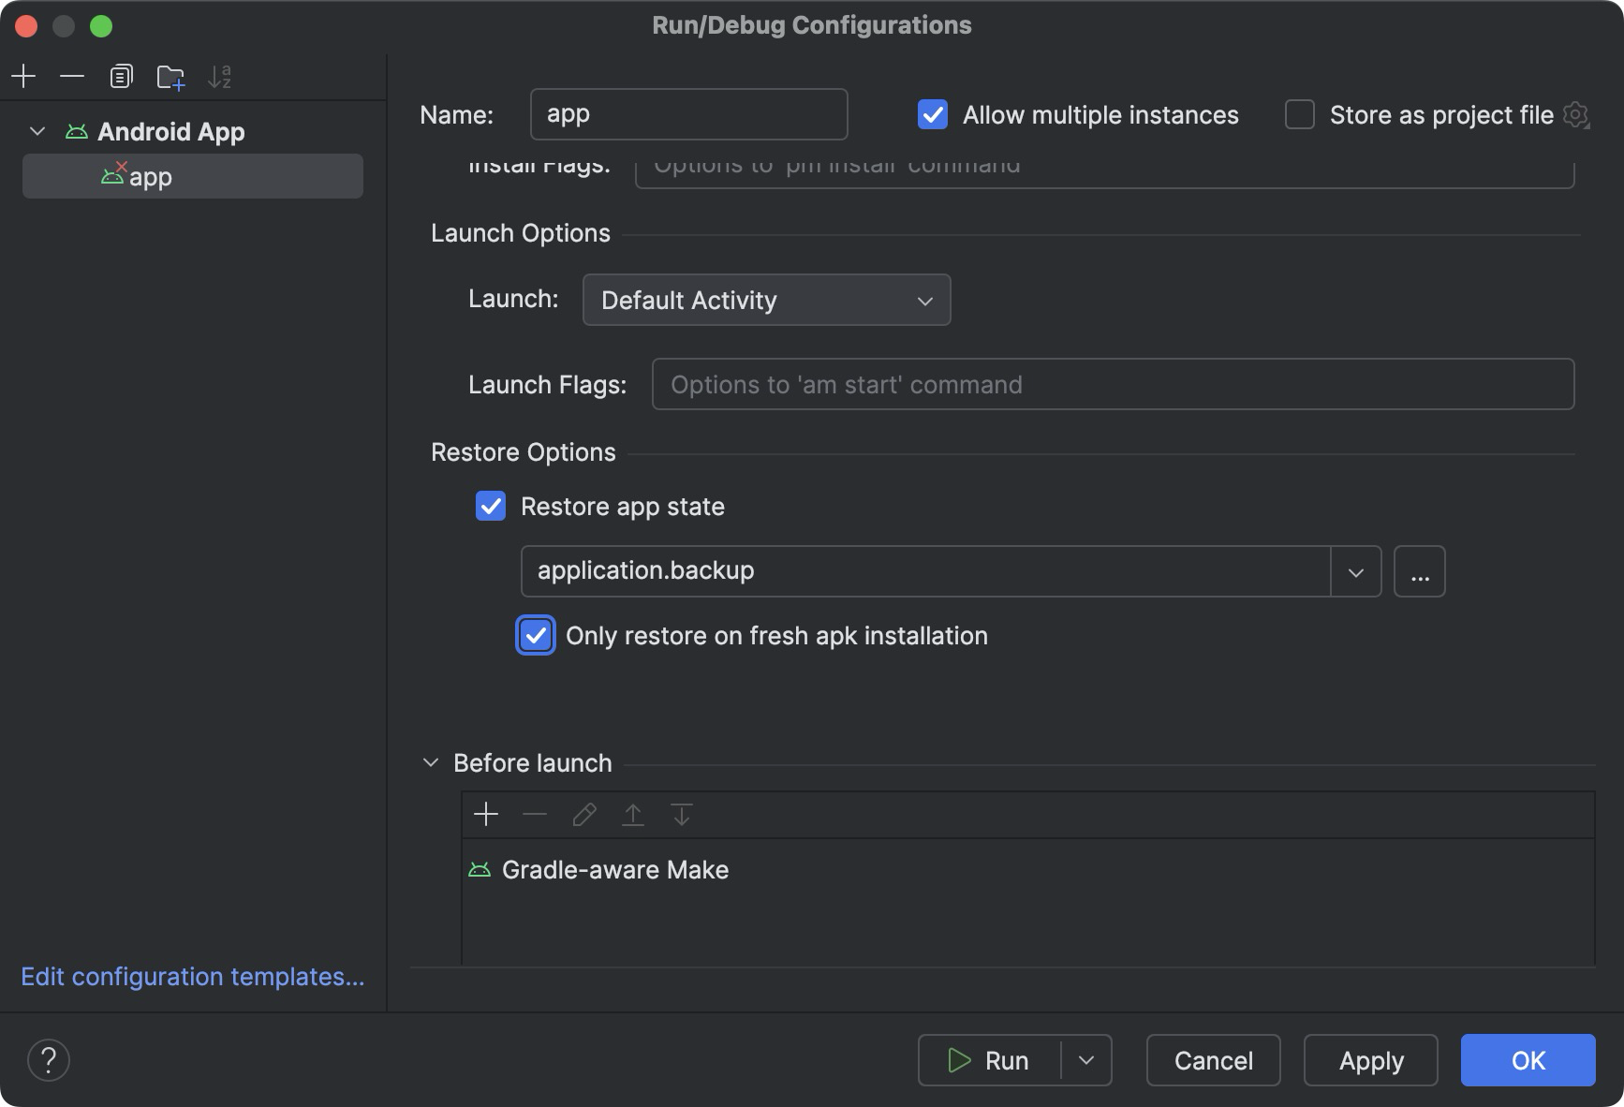Screen dimensions: 1624x1107
Task: Click the Add New Configuration plus icon
Action: 23,76
